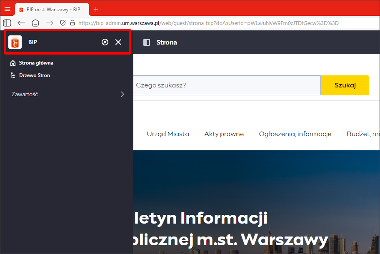
Task: Open Drzewo Stron in the sidebar
Action: point(34,75)
